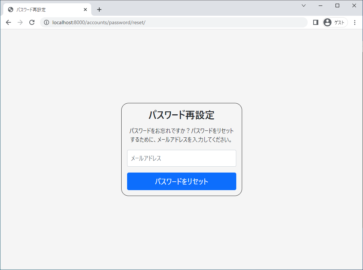Open the tab search chevron dropdown
This screenshot has height=270, width=363.
[x=303, y=5]
